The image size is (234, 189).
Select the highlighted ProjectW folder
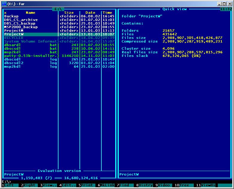point(59,34)
